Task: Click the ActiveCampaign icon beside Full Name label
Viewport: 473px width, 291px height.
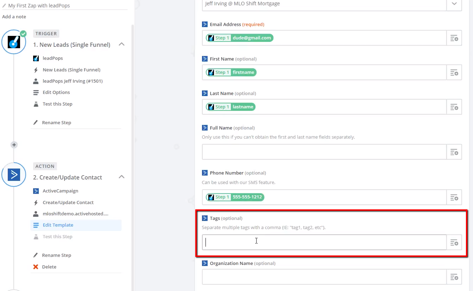Action: (205, 128)
